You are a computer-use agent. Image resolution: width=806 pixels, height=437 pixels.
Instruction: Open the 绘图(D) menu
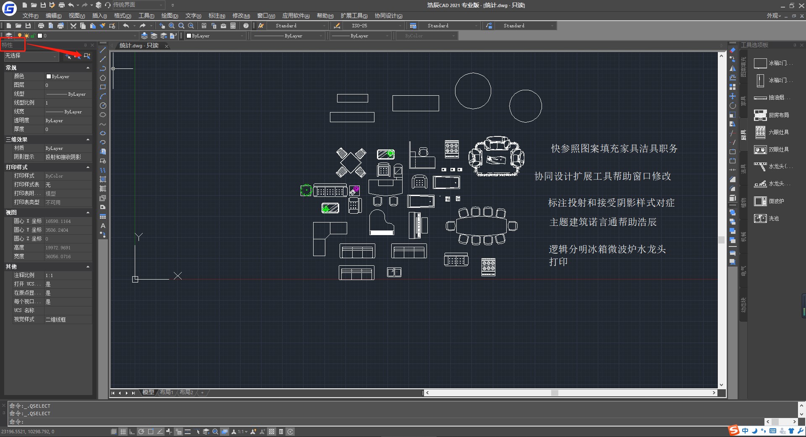[170, 16]
